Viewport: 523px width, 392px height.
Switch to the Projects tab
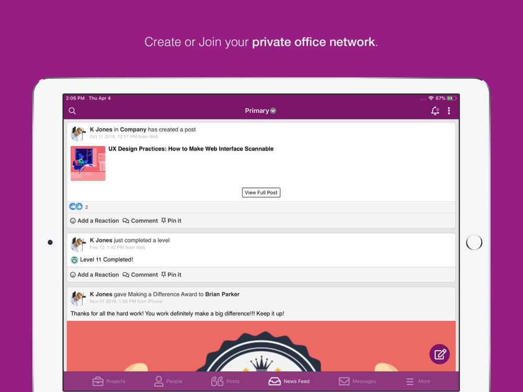coord(109,382)
